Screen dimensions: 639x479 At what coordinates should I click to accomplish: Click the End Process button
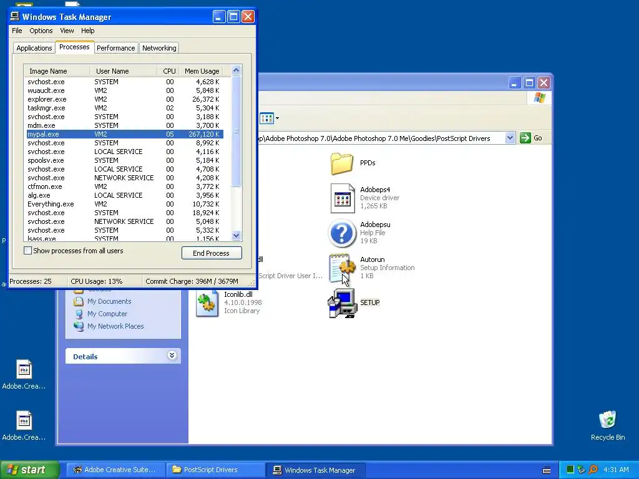[212, 253]
